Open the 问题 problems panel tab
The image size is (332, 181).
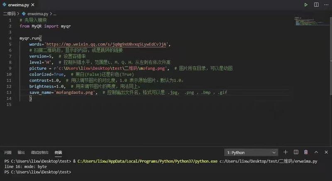(x=8, y=152)
